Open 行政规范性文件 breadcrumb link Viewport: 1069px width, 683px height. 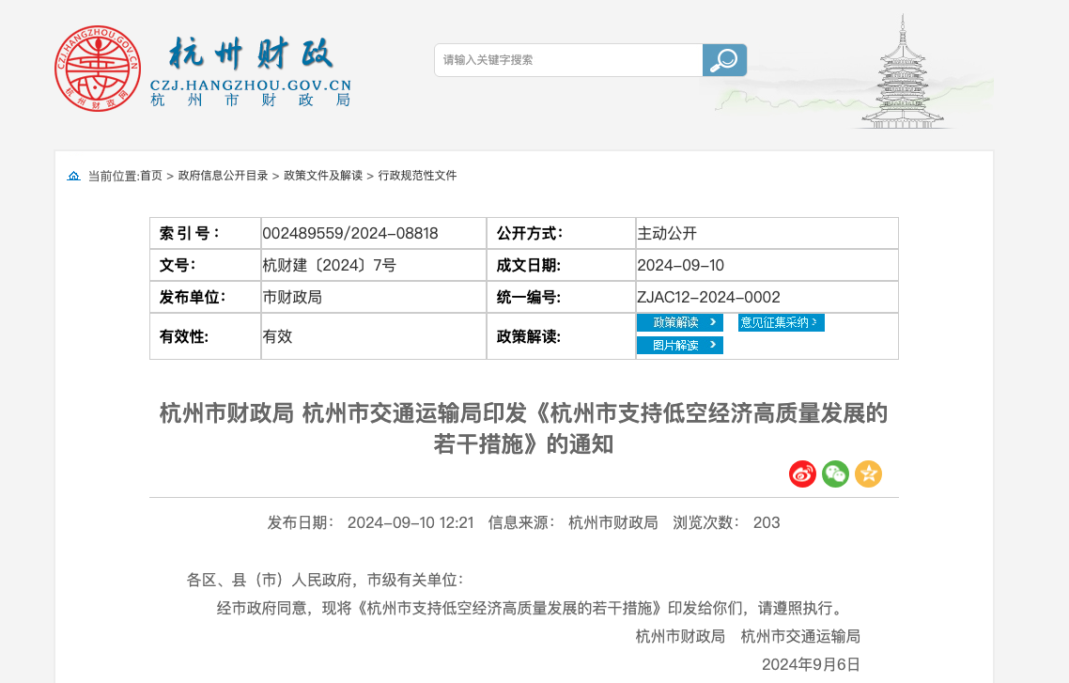point(417,176)
